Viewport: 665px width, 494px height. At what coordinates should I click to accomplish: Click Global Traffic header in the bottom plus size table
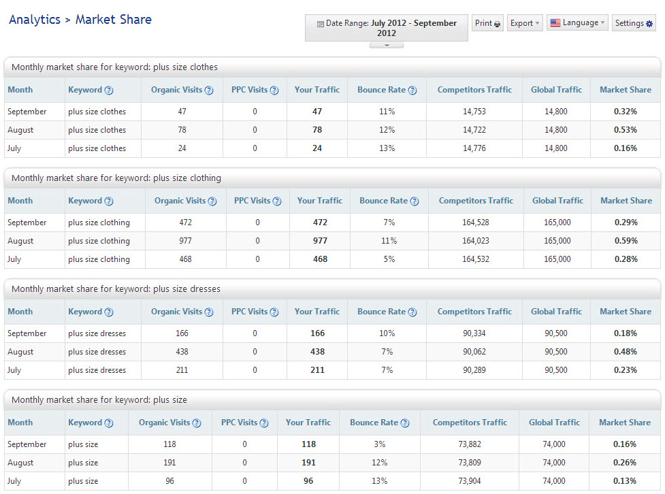[x=555, y=423]
